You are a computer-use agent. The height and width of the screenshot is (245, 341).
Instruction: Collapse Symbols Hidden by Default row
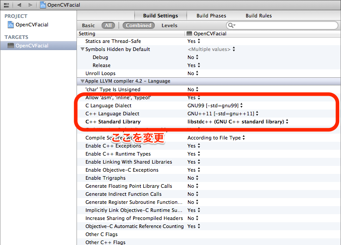click(82, 49)
